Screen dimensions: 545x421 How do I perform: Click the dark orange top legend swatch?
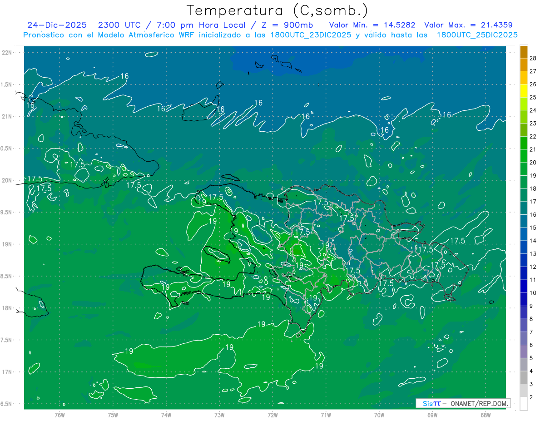(524, 52)
